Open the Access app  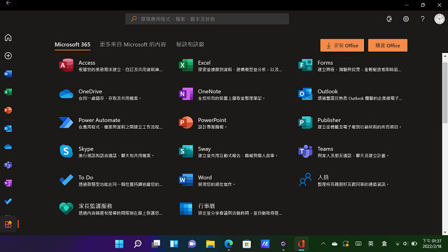(111, 65)
